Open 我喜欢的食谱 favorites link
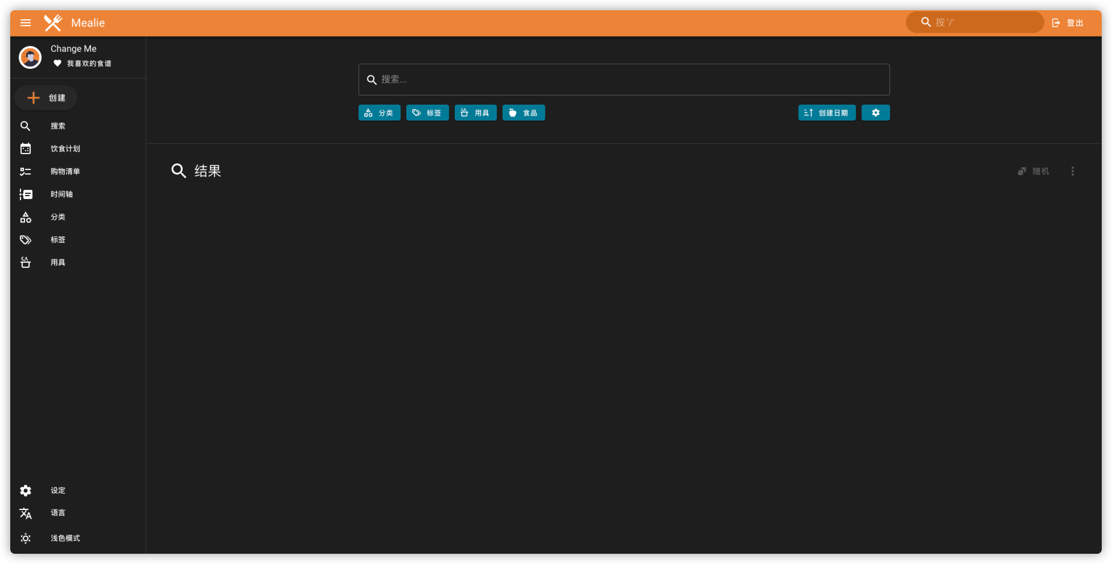This screenshot has width=1112, height=564. 89,64
